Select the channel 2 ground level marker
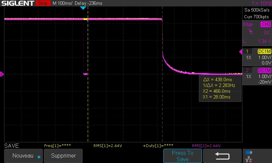The width and height of the screenshot is (272, 163). 2,74
